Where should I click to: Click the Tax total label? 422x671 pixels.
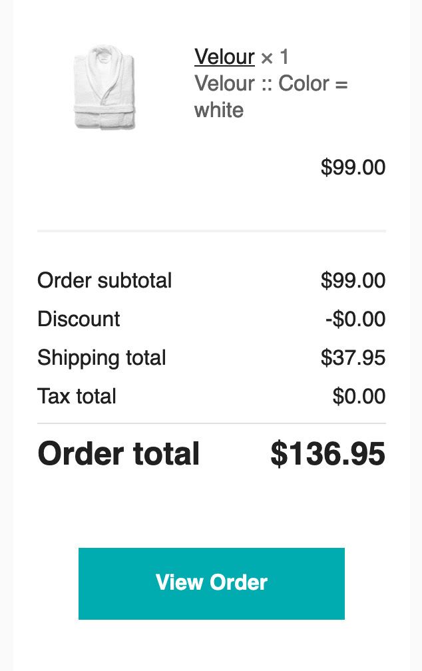tap(77, 396)
